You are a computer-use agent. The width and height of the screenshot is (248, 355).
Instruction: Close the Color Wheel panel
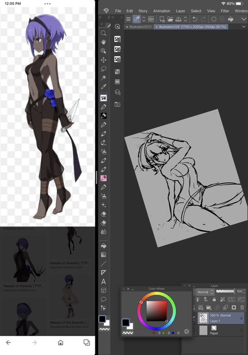128,289
